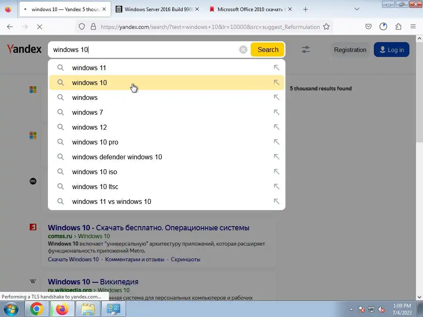Open the Firefox application menu

pos(413,26)
